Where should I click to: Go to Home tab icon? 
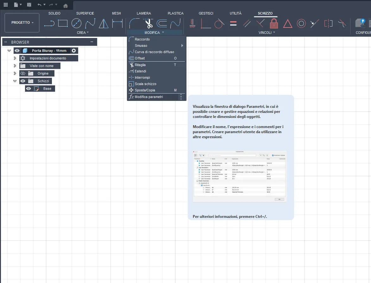(x=66, y=6)
